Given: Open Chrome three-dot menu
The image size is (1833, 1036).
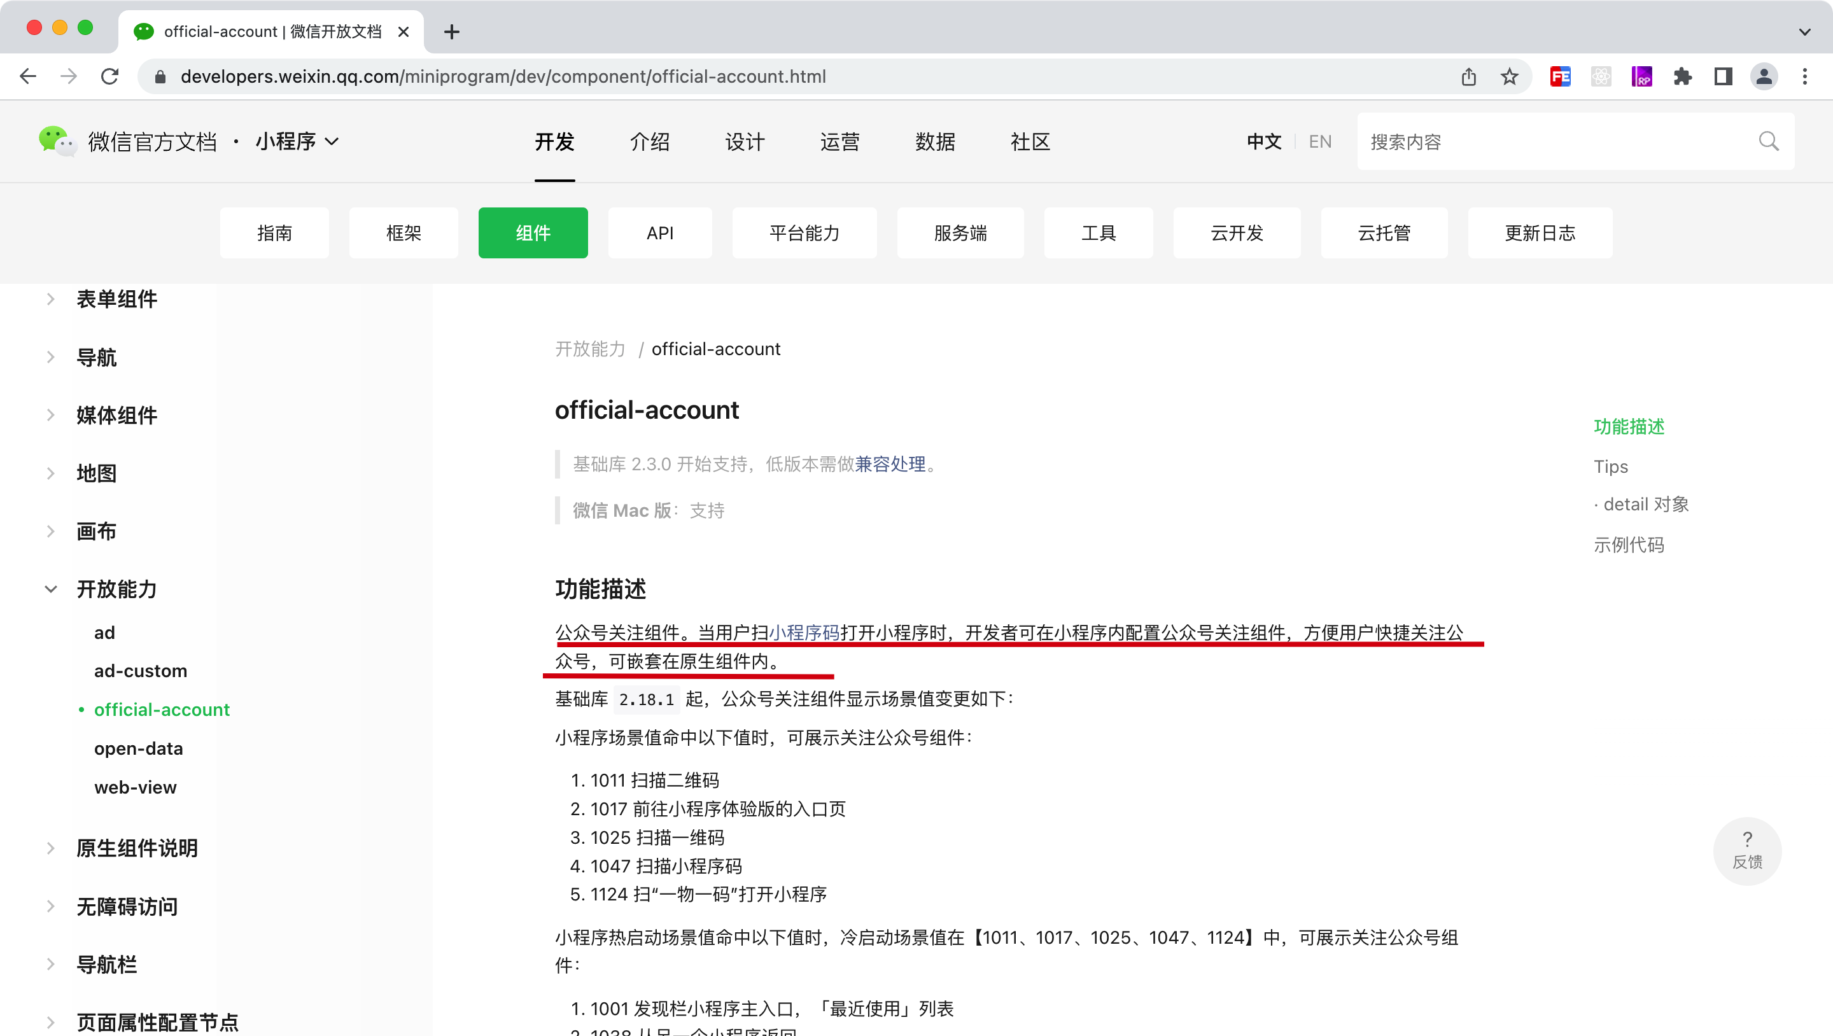Looking at the screenshot, I should pyautogui.click(x=1804, y=76).
